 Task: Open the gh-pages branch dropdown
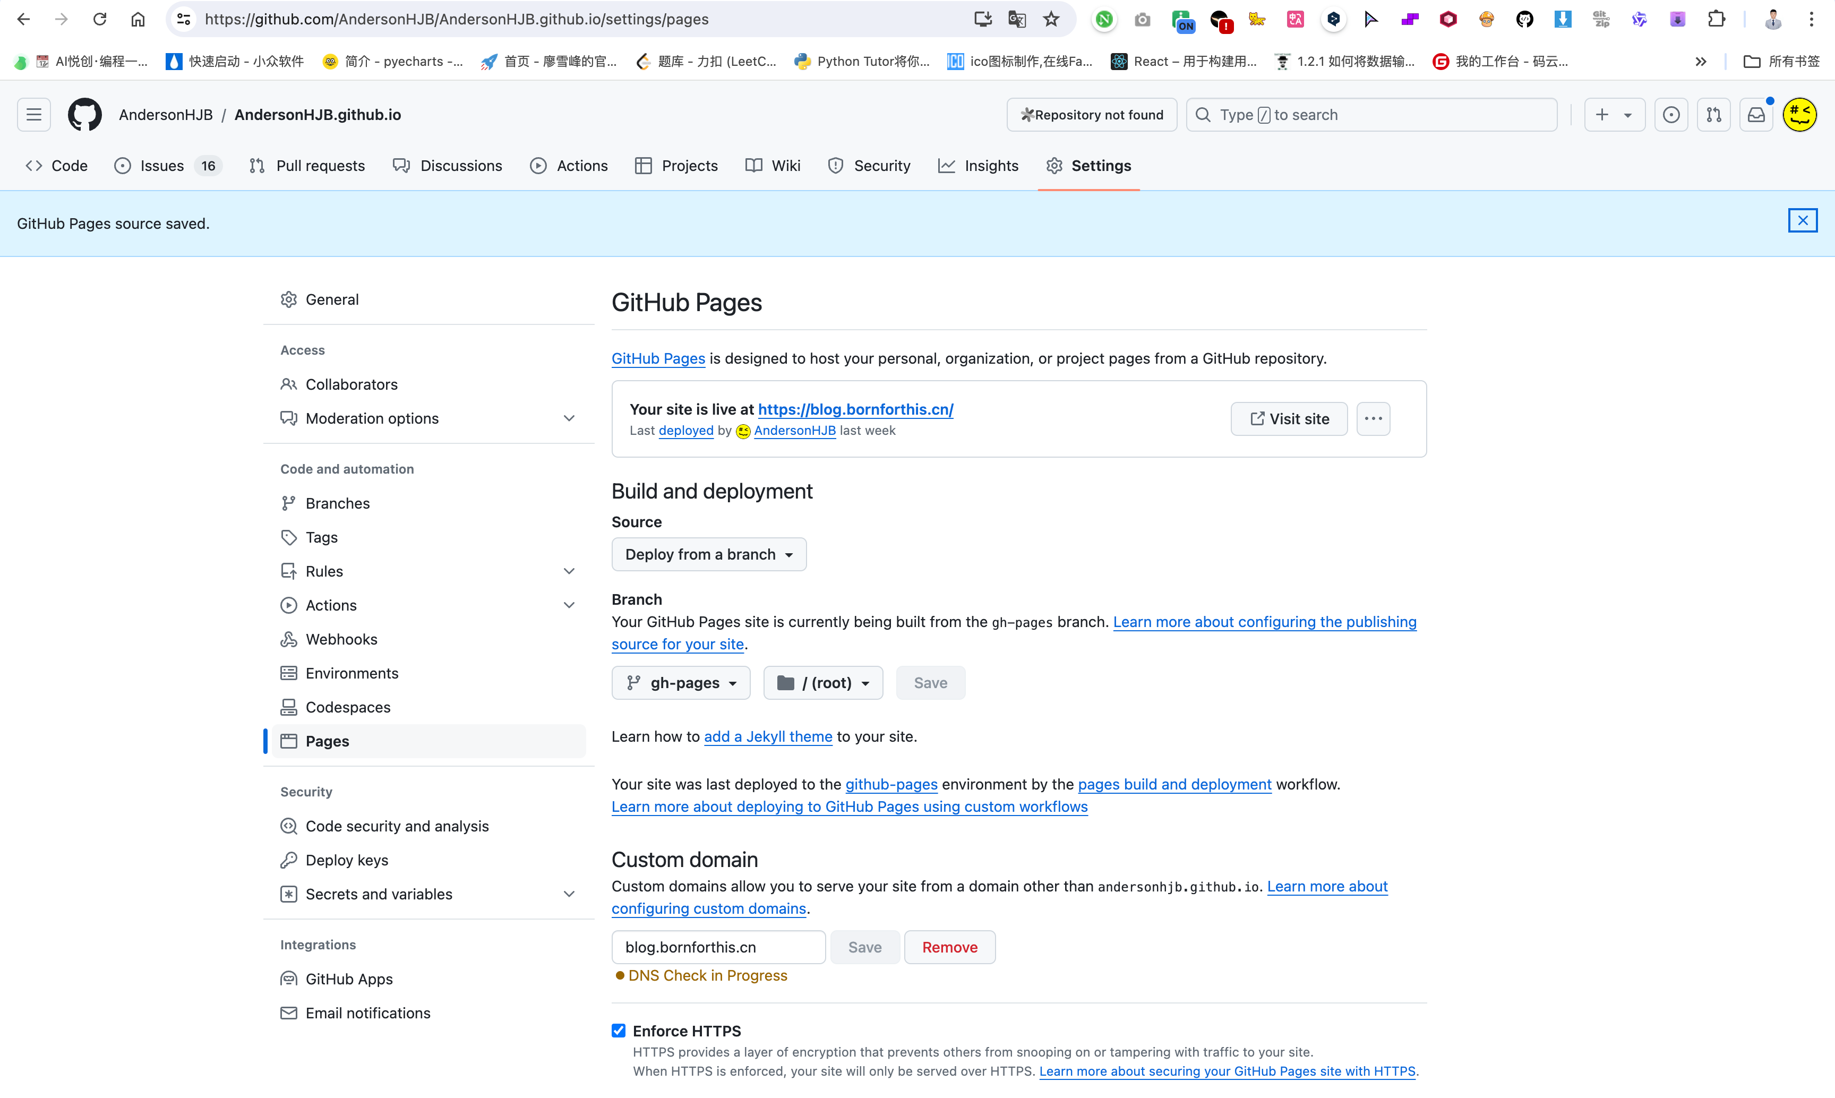pyautogui.click(x=681, y=683)
